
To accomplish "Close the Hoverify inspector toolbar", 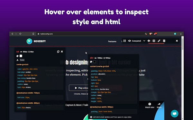I will [177, 41].
